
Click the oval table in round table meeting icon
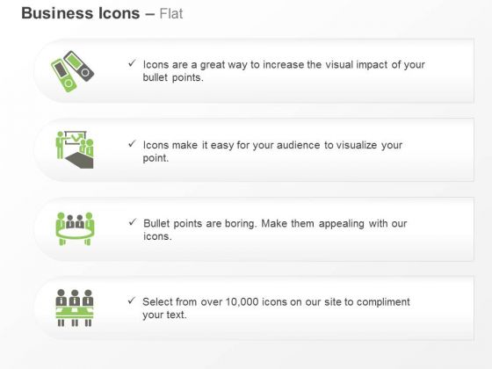click(75, 234)
